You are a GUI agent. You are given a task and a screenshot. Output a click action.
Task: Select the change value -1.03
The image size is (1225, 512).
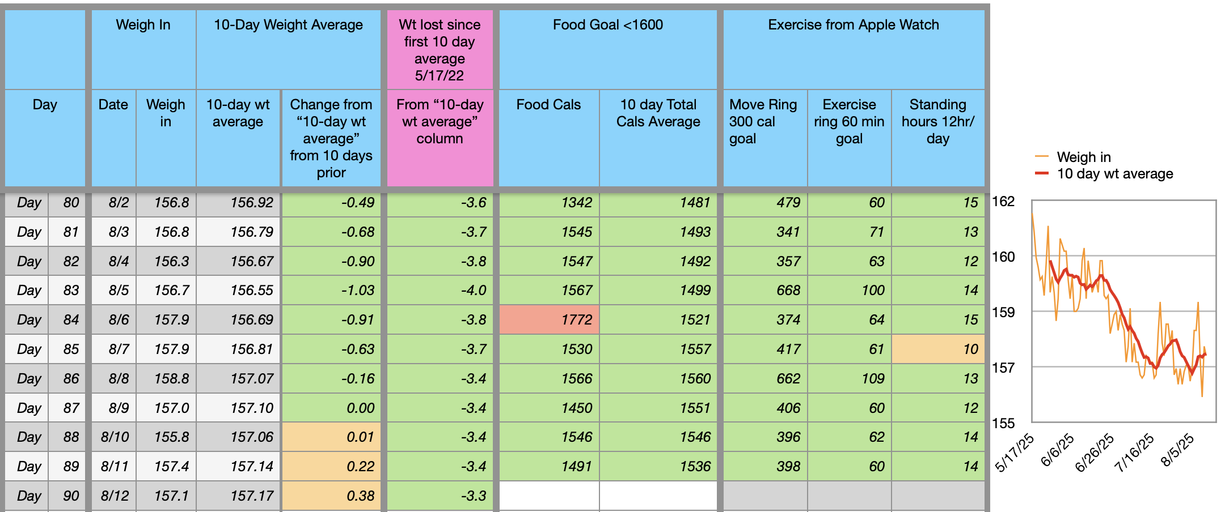coord(331,290)
